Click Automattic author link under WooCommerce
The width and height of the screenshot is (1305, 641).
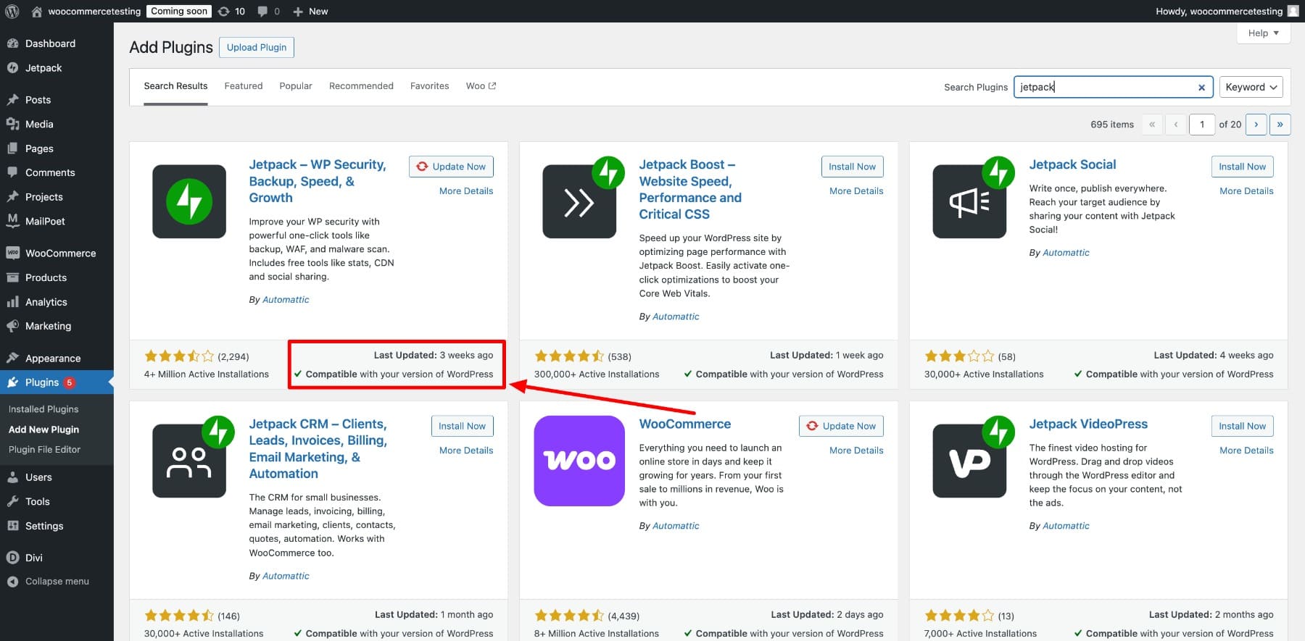676,526
